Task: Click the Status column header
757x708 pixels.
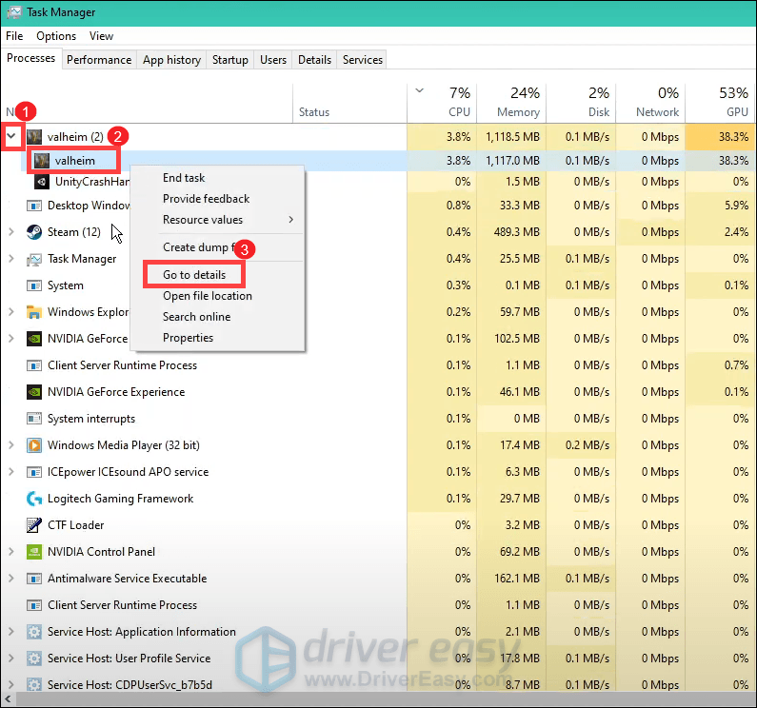Action: (349, 103)
